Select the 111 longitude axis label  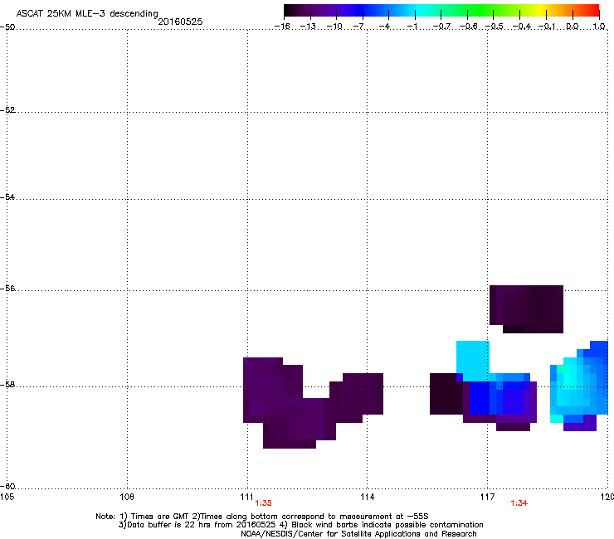[x=246, y=497]
